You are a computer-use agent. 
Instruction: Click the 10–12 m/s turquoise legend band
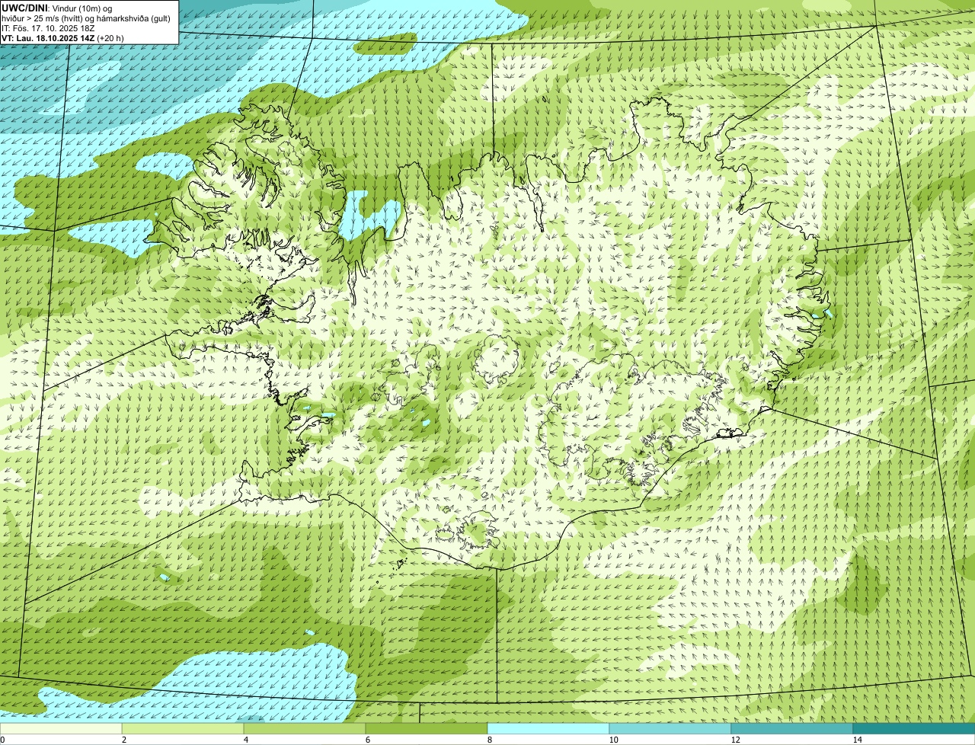(670, 728)
